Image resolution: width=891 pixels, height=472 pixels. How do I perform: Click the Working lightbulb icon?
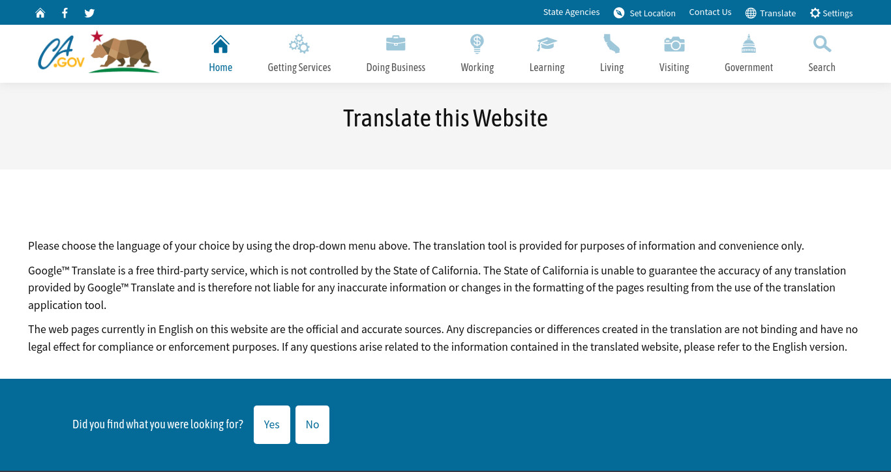click(477, 44)
